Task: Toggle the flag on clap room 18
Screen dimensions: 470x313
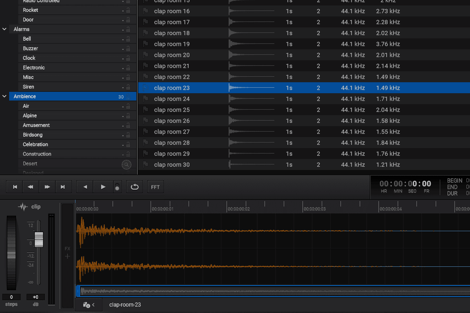Action: (x=146, y=33)
